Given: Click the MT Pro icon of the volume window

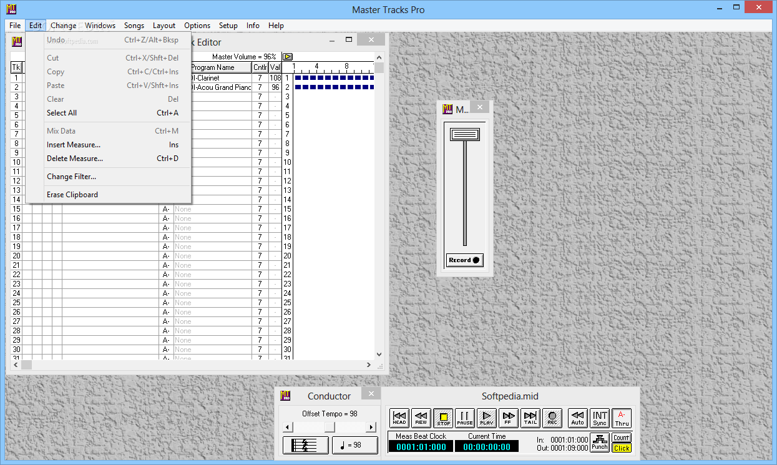Looking at the screenshot, I should point(447,109).
